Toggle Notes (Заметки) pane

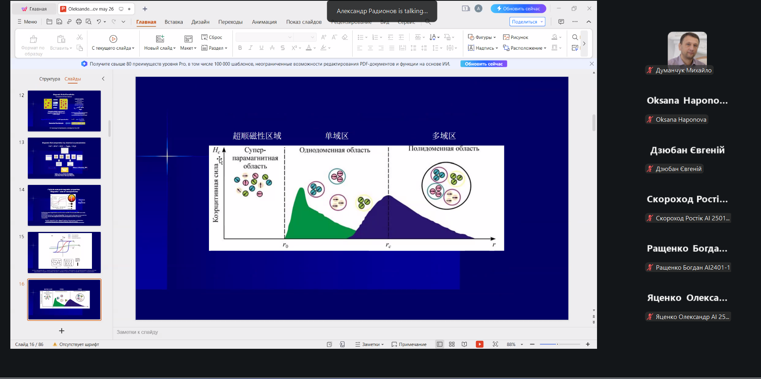pyautogui.click(x=369, y=344)
